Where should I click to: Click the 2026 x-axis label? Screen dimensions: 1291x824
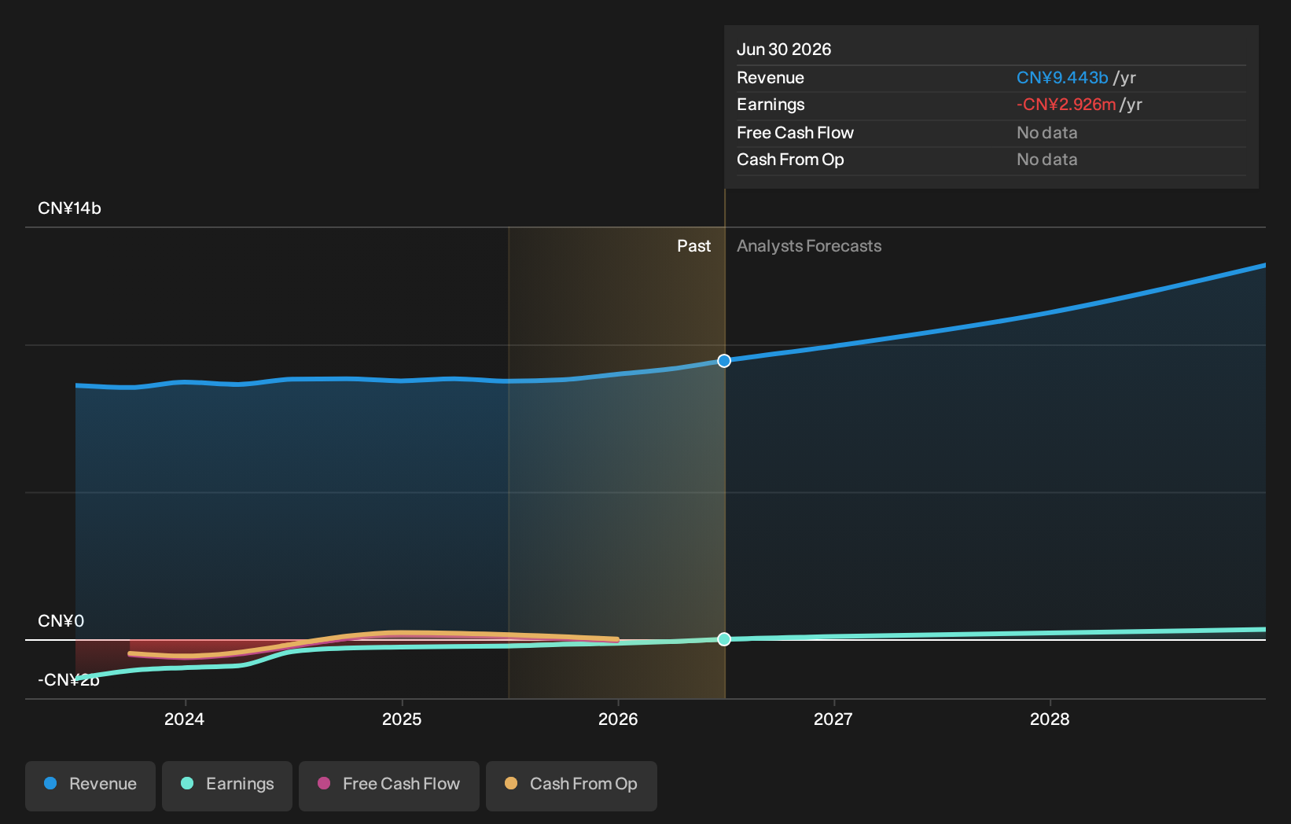coord(618,719)
